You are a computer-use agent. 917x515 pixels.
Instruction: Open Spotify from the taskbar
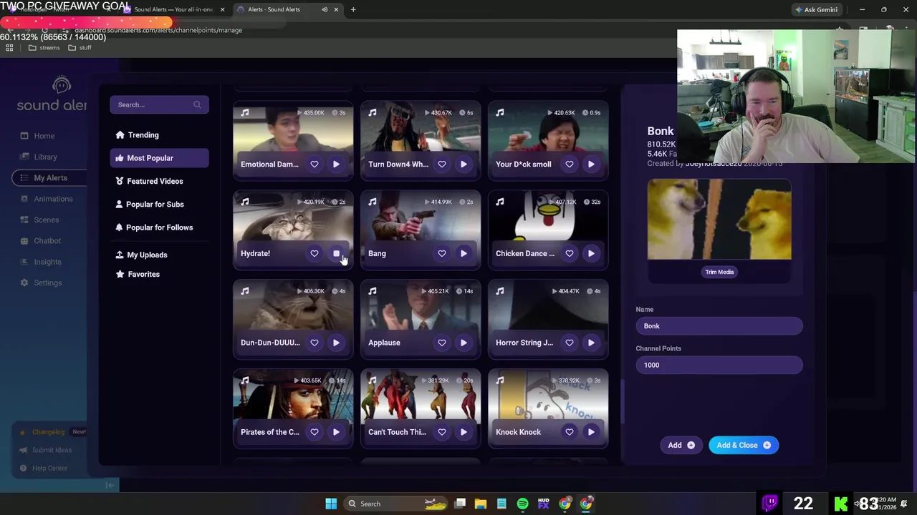click(x=522, y=504)
